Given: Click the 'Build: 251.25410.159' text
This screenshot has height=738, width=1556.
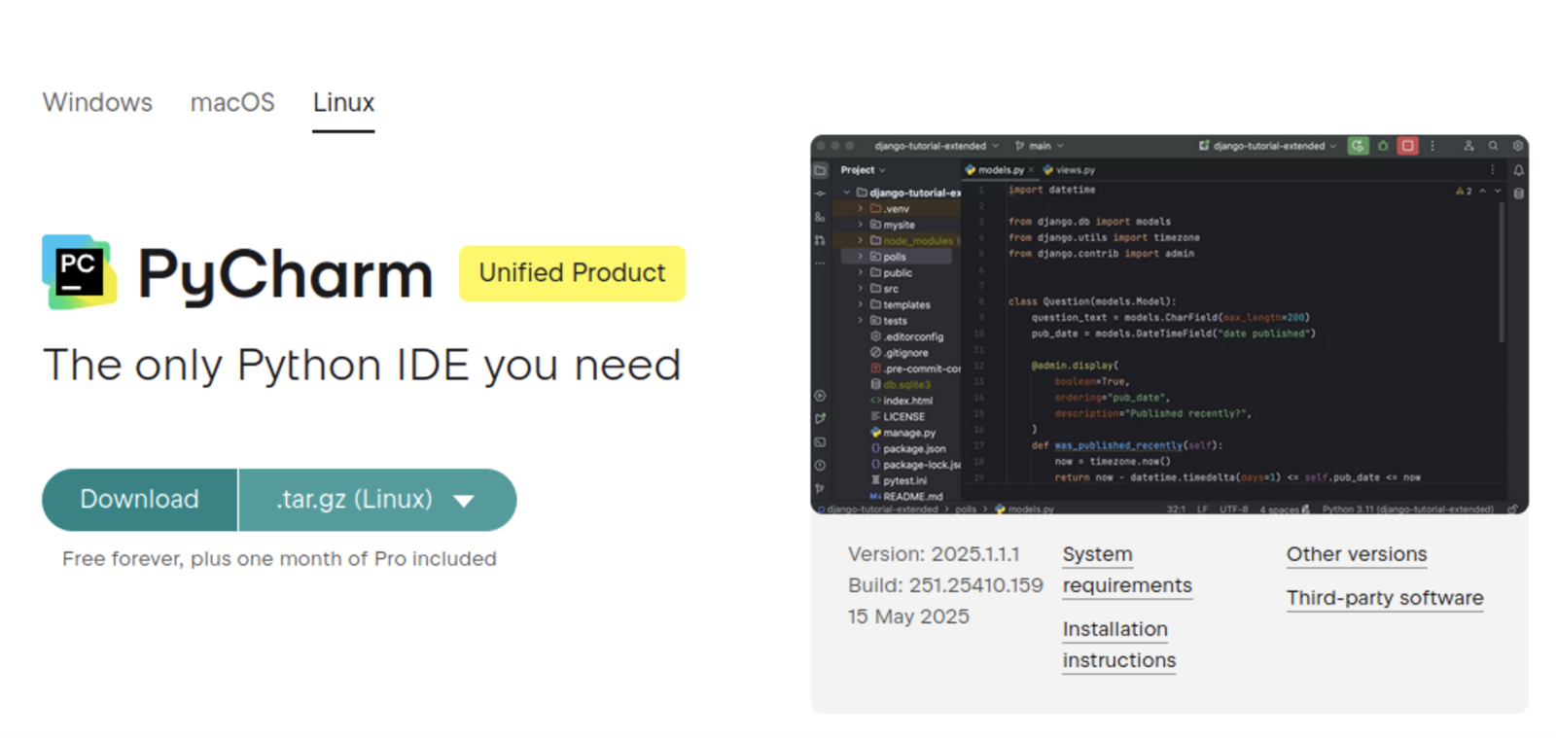Looking at the screenshot, I should [x=945, y=585].
